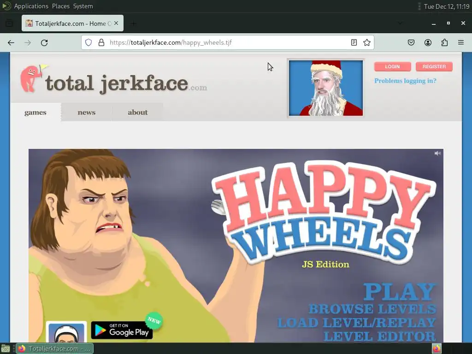Click the Santa character image
Image resolution: width=472 pixels, height=354 pixels.
pos(326,88)
